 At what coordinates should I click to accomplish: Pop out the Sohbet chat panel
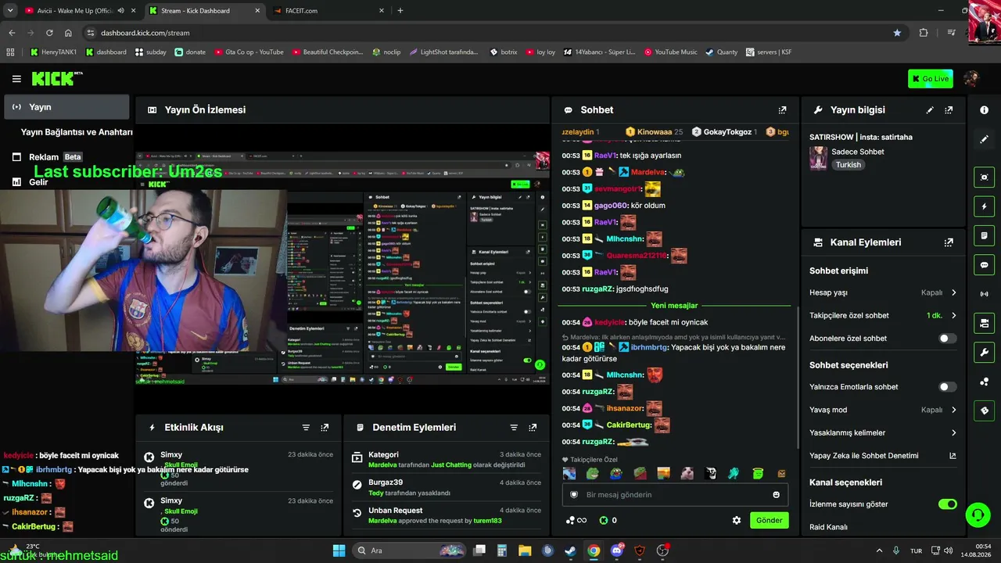(782, 110)
